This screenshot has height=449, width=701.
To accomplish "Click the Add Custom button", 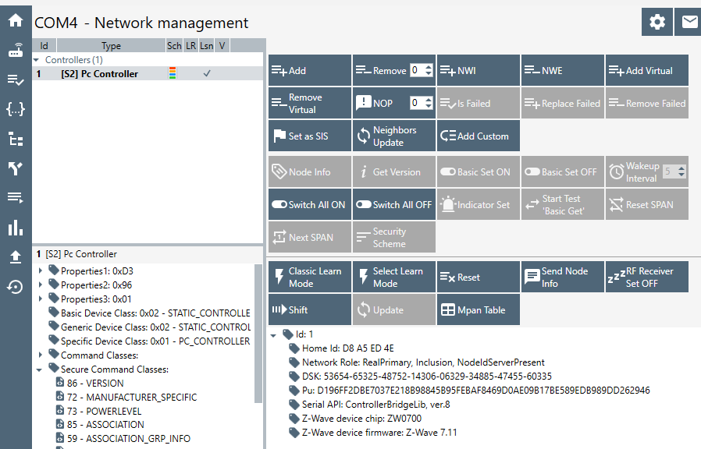I will [x=478, y=136].
